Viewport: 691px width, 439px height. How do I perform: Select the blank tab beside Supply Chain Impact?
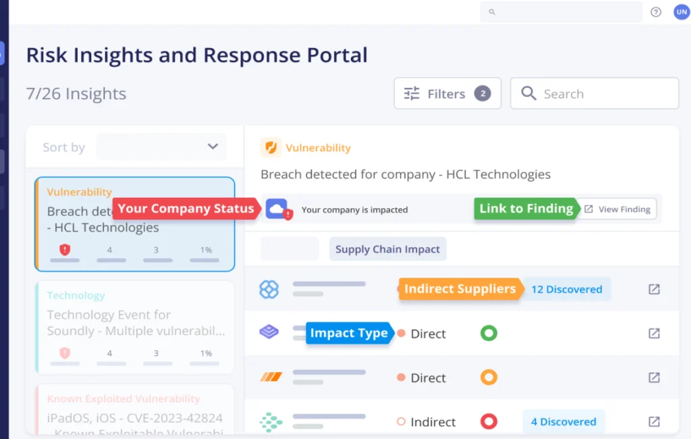coord(289,249)
